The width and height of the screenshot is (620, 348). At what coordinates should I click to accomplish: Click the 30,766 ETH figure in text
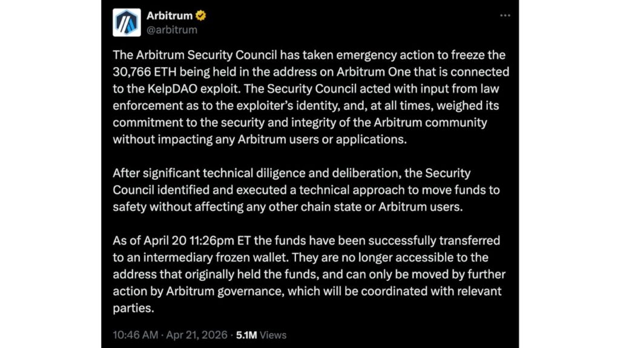click(144, 72)
